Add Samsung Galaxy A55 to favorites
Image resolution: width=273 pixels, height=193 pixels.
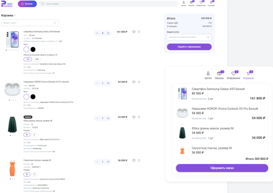[x=134, y=32]
